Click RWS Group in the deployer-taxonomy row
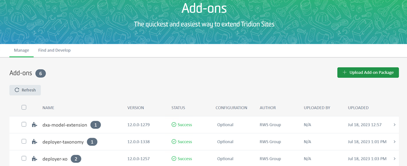 coord(270,141)
